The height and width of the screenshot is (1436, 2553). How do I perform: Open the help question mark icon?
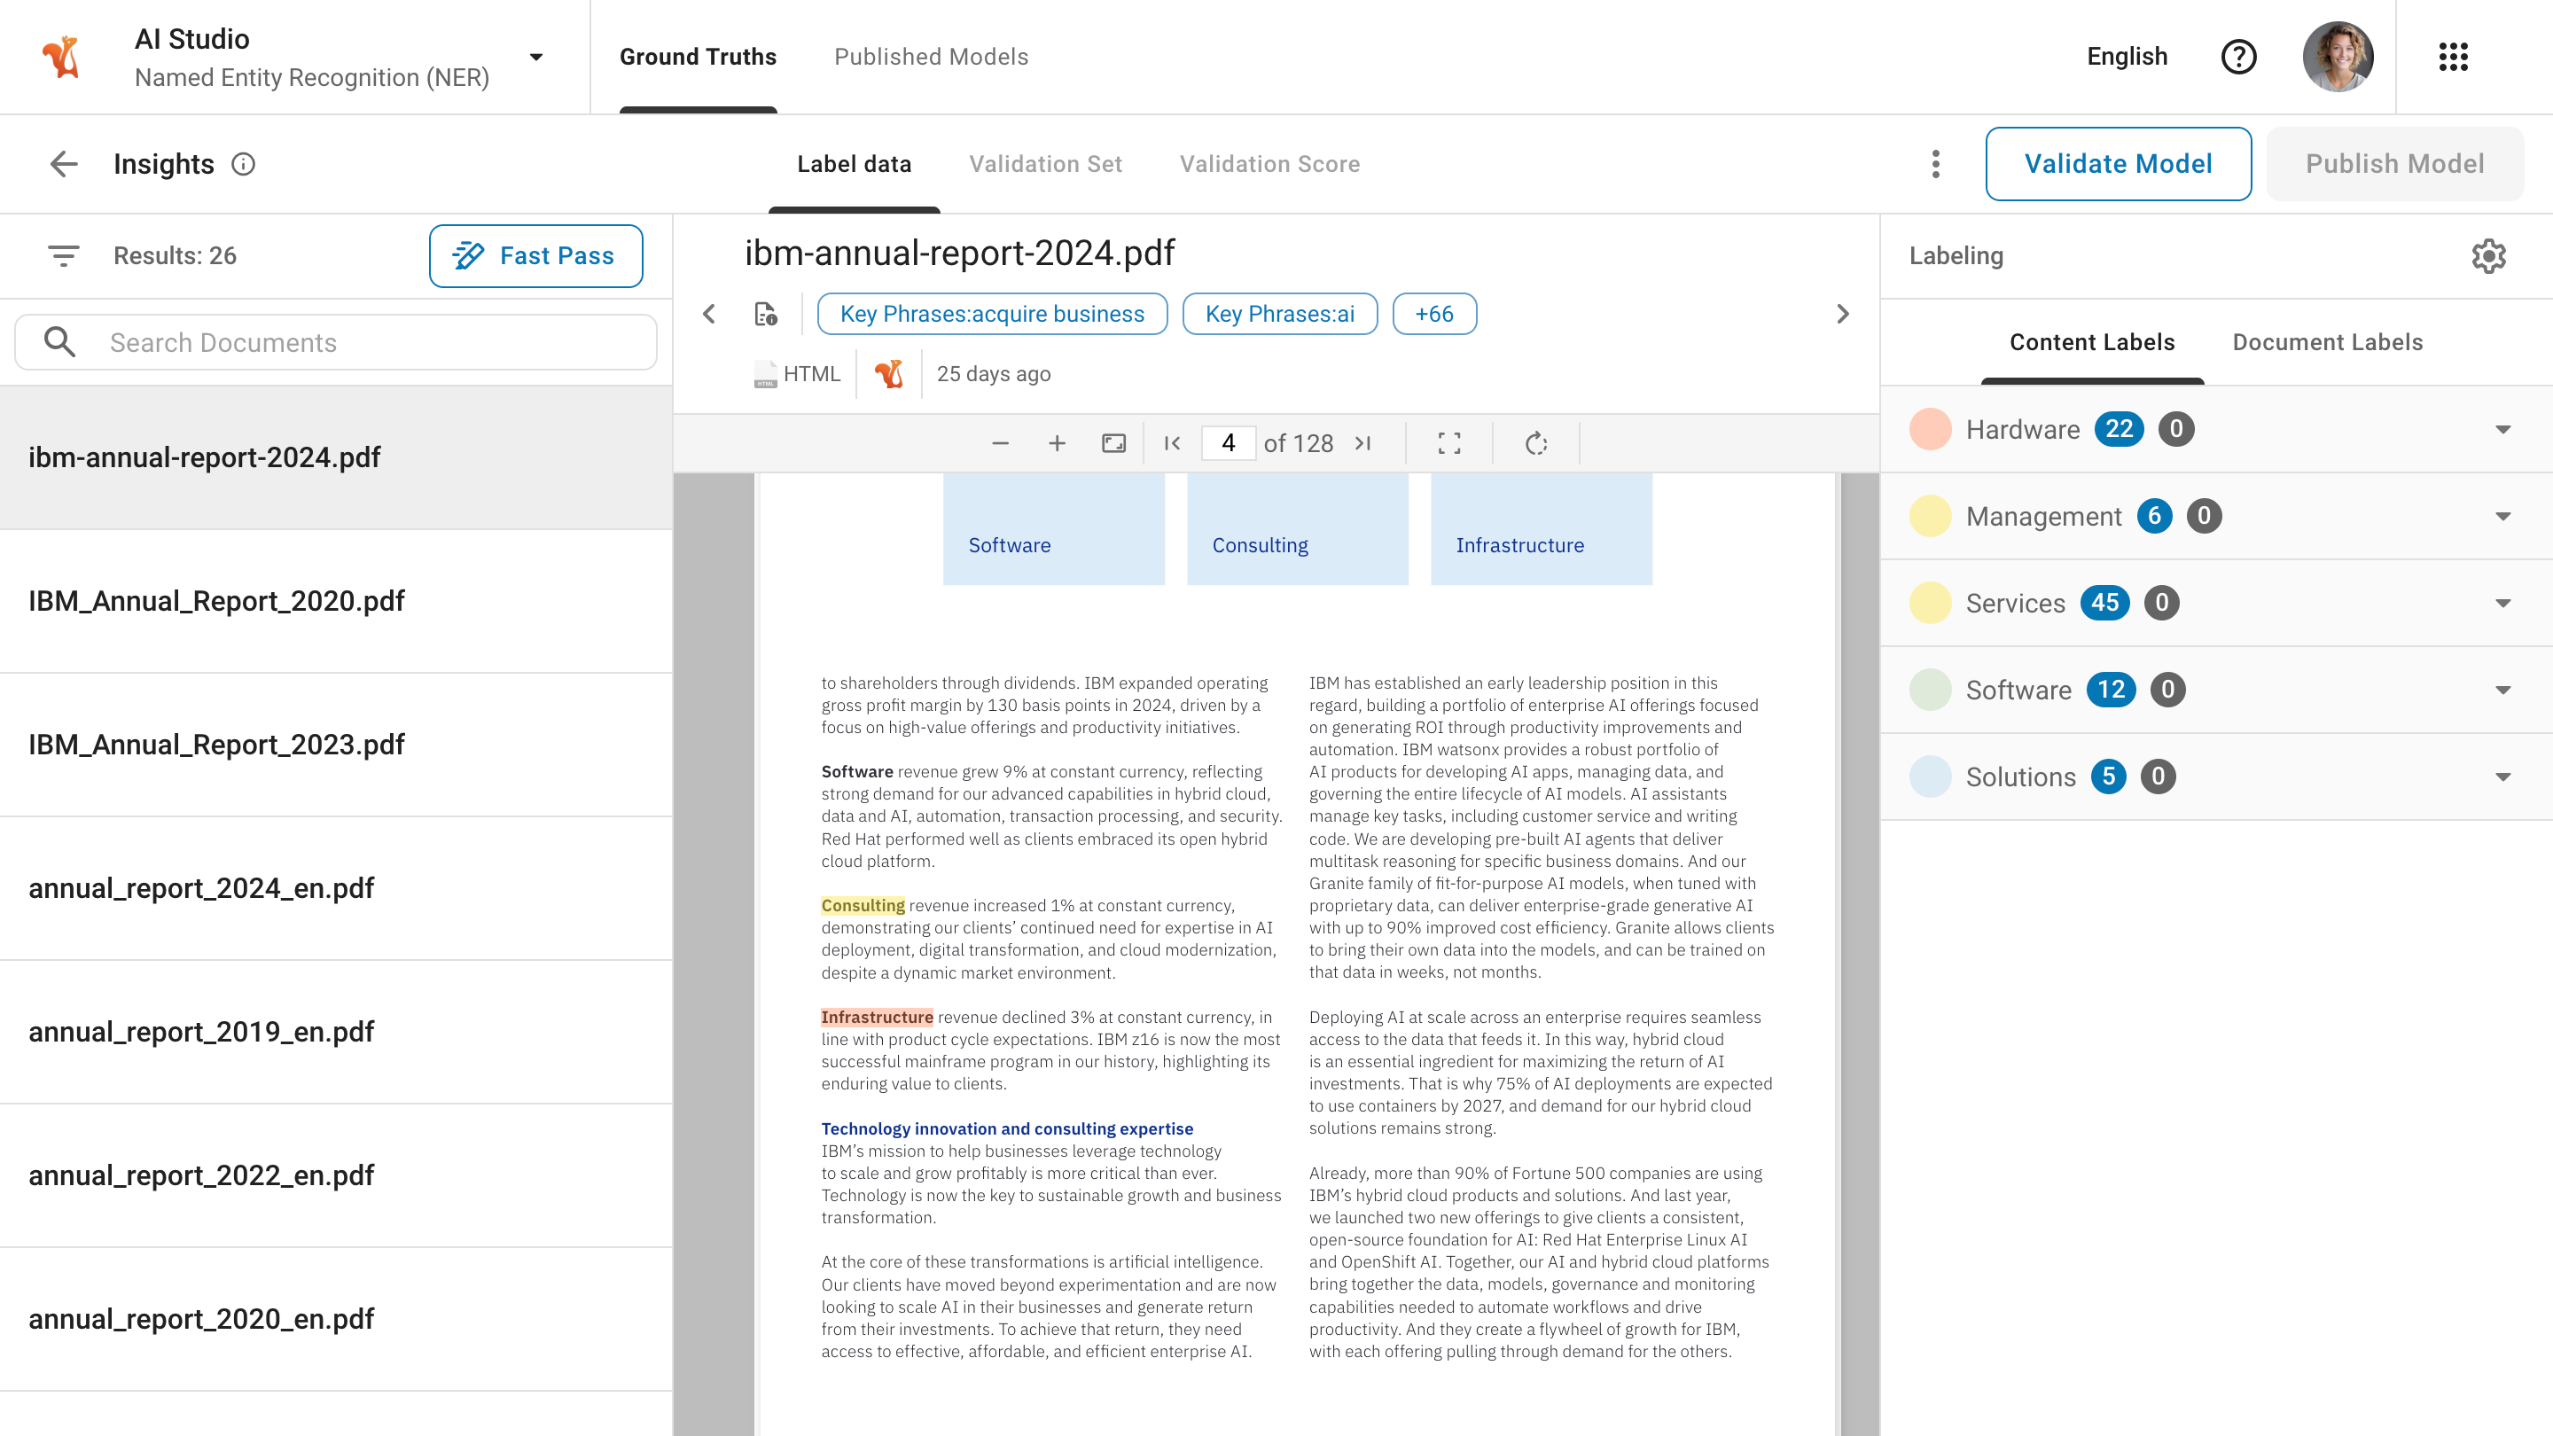pyautogui.click(x=2237, y=57)
